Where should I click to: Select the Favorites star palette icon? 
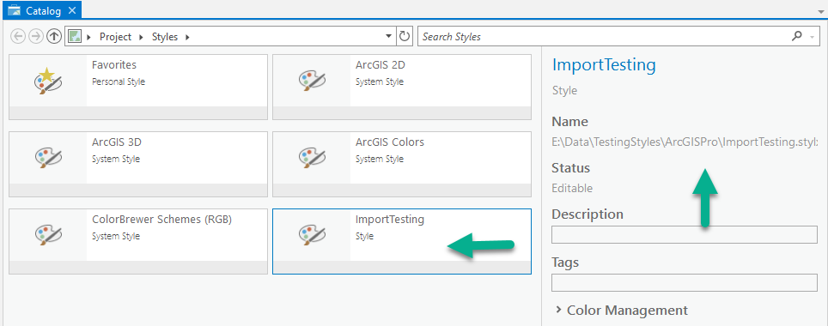pos(47,81)
